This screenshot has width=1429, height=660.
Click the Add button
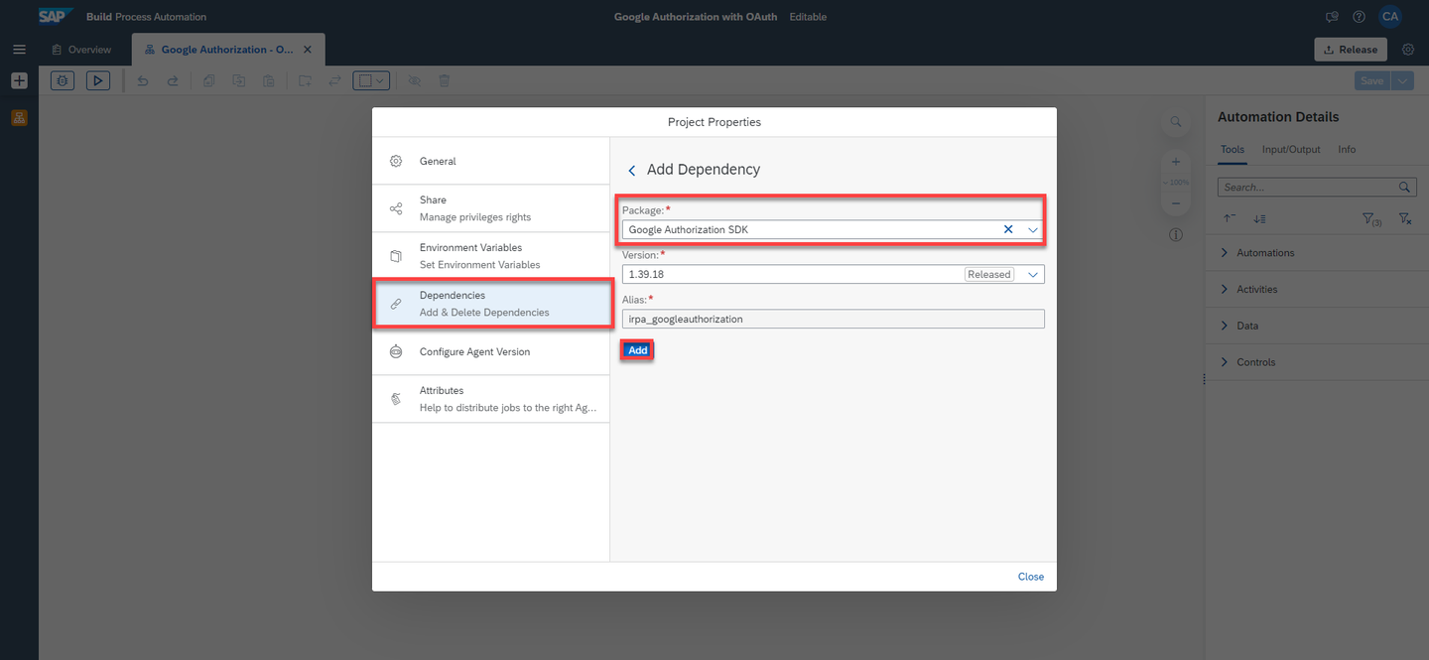638,350
